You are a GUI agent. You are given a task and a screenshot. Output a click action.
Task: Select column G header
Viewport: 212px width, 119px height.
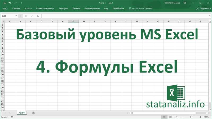73,21
